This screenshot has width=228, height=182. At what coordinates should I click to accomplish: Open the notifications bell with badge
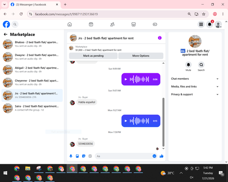click(210, 24)
